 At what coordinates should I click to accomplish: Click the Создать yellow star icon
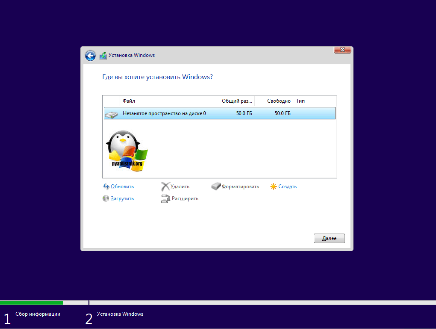pos(274,187)
